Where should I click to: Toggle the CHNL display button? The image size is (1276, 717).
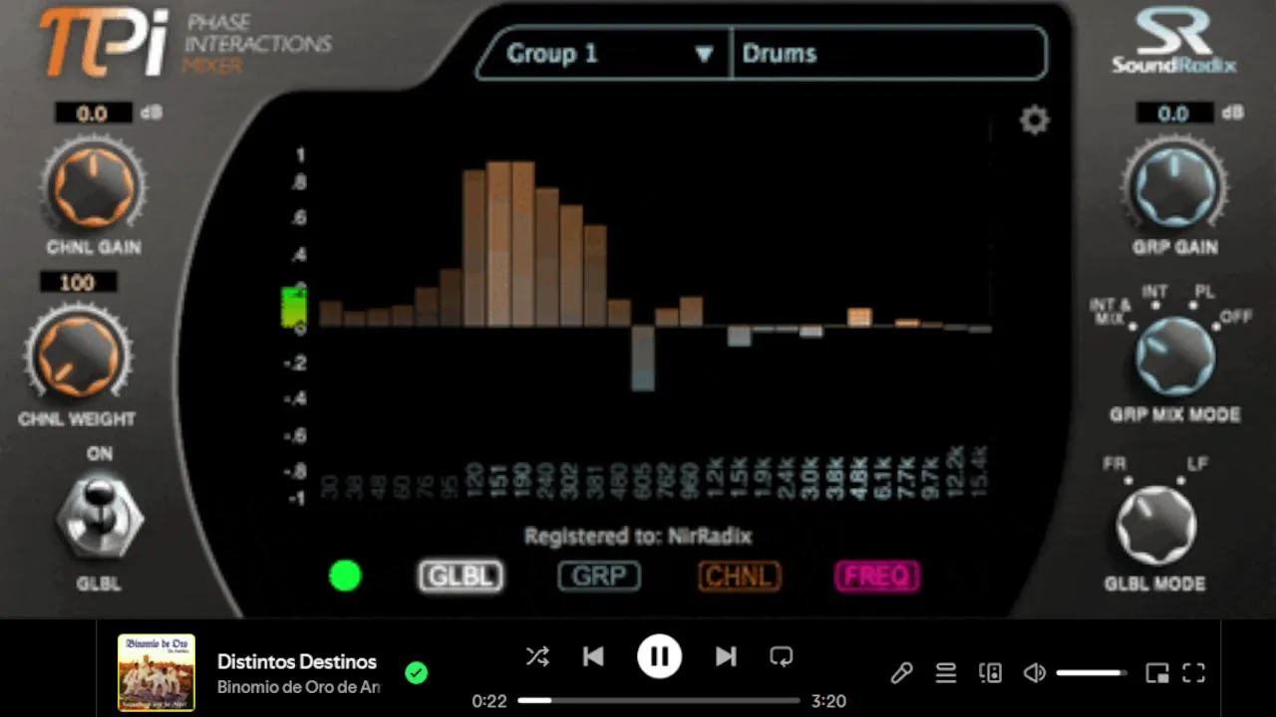pos(740,576)
